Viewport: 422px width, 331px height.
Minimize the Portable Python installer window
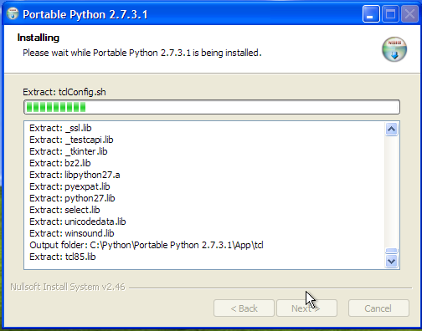[371, 13]
